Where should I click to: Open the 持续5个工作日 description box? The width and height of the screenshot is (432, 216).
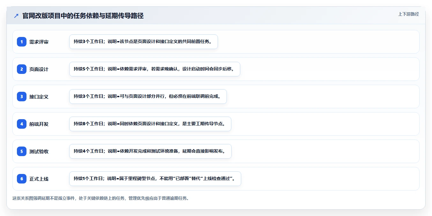point(155,69)
